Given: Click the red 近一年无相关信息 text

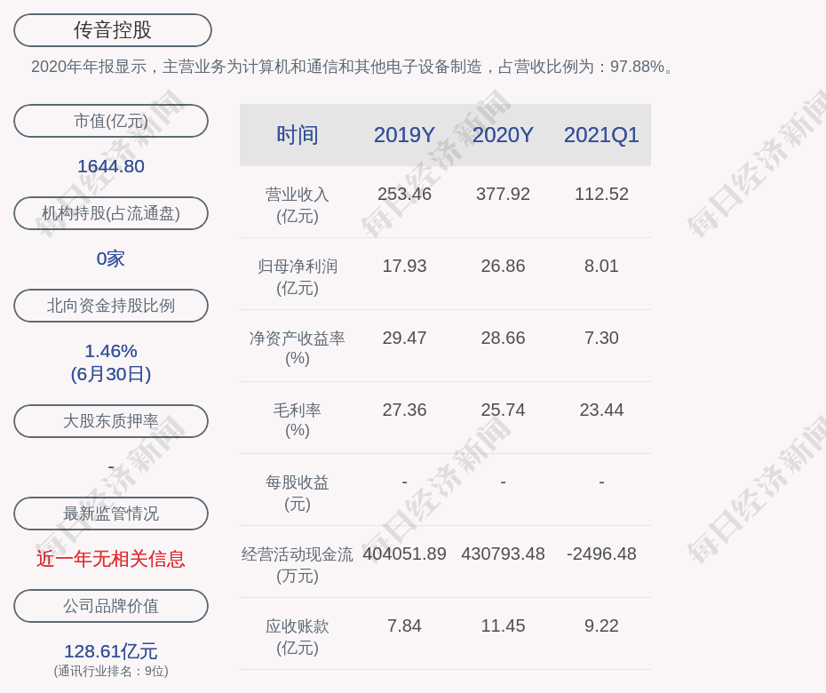Looking at the screenshot, I should click(x=111, y=559).
